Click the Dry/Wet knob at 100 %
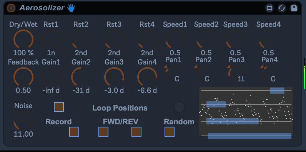Screen dimensions: 306x152 23,40
